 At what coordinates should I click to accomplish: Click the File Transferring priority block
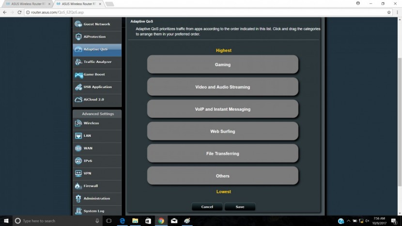(222, 153)
